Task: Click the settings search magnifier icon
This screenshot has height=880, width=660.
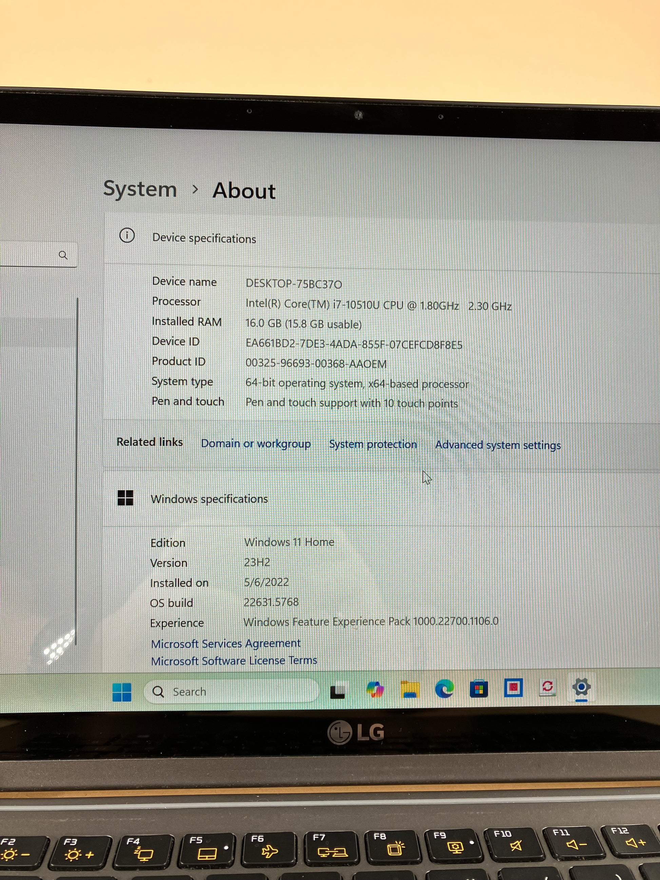Action: (x=63, y=255)
